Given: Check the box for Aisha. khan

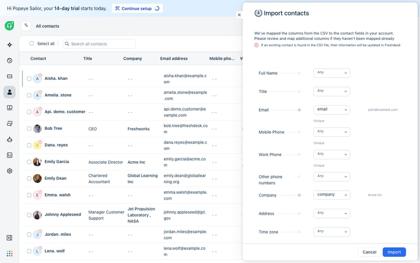Looking at the screenshot, I should pos(29,79).
